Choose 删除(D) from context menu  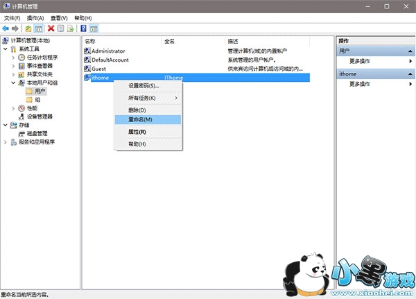148,110
